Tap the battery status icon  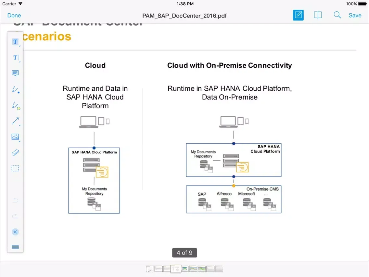coord(363,4)
